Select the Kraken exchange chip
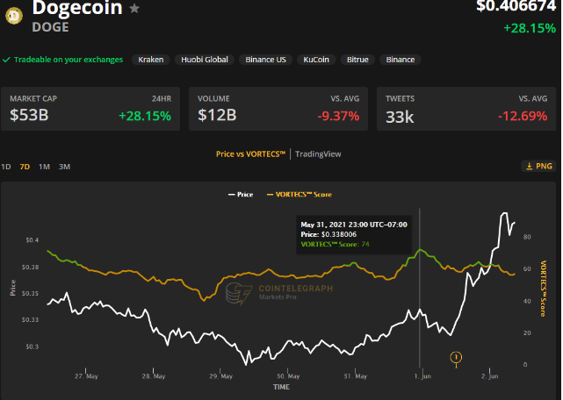 [151, 60]
